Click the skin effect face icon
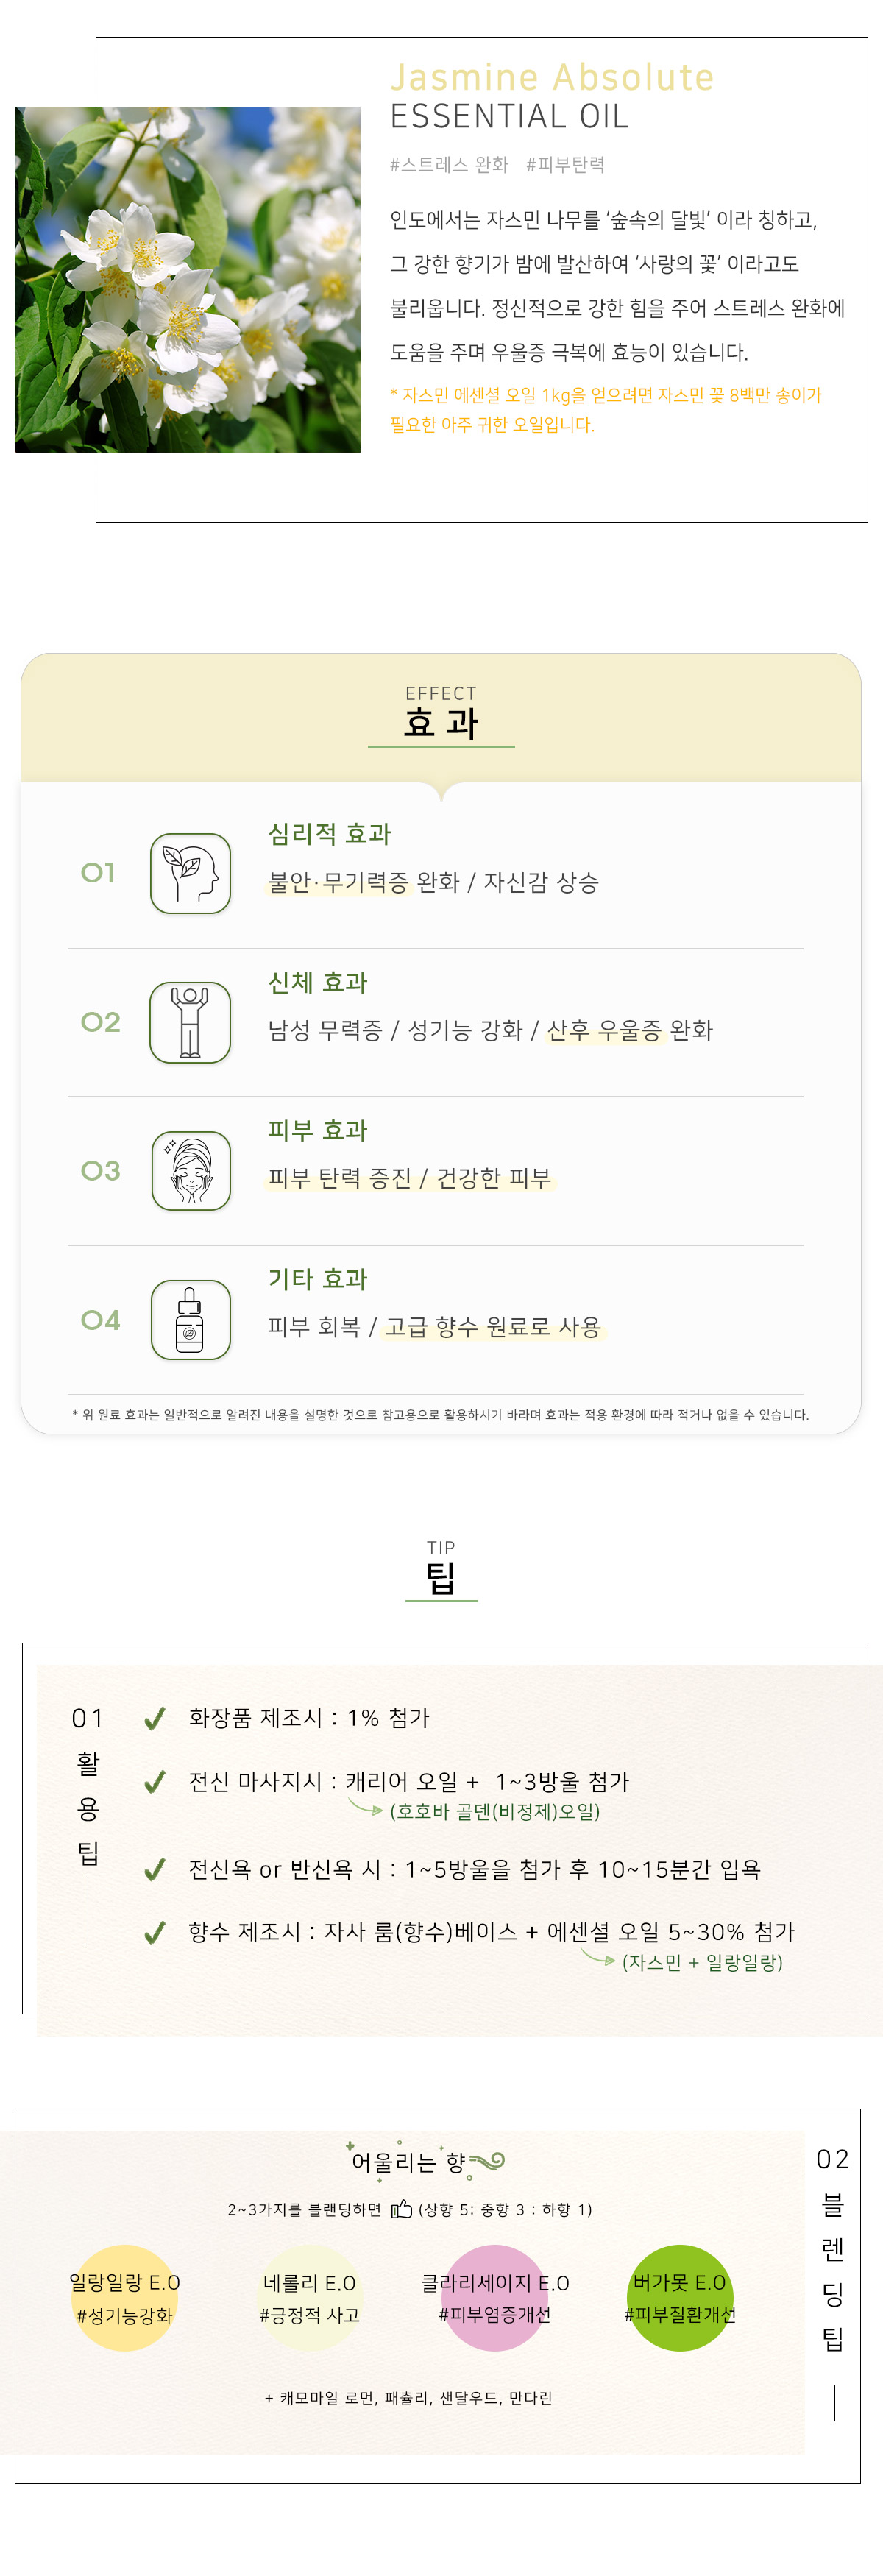The width and height of the screenshot is (883, 2576). pos(190,1170)
